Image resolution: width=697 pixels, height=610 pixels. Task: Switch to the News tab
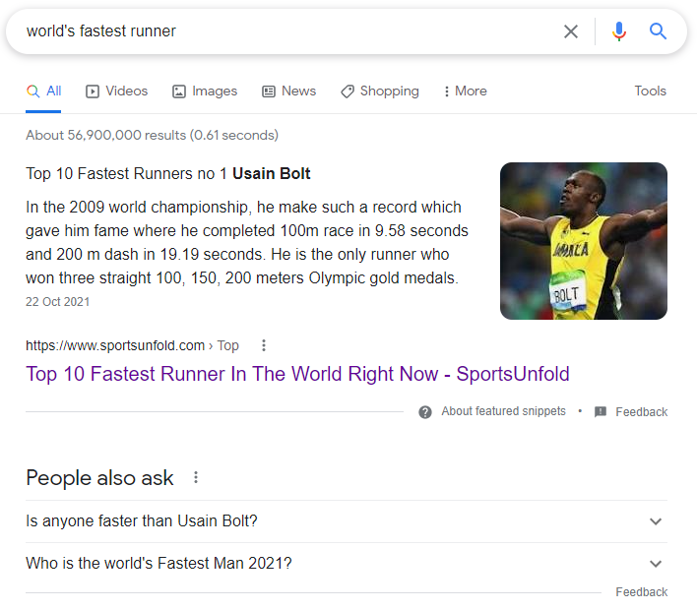point(289,91)
